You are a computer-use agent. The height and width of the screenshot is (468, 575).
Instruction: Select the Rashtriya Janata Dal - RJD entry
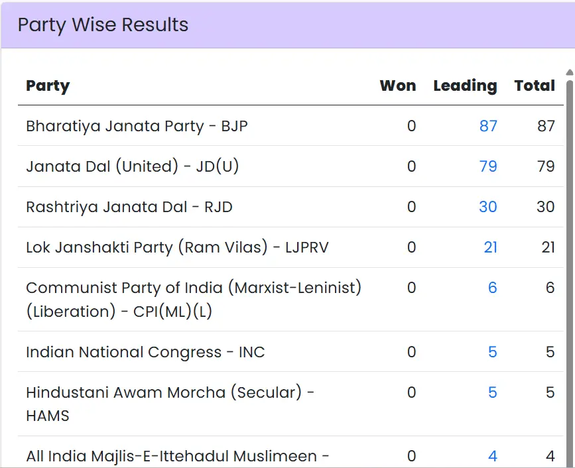click(129, 207)
